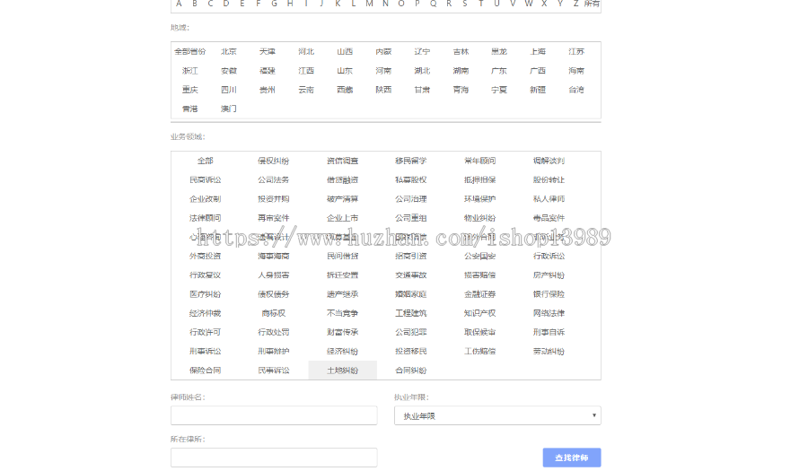This screenshot has height=471, width=808.
Task: Choose 四川 province
Action: (x=228, y=90)
